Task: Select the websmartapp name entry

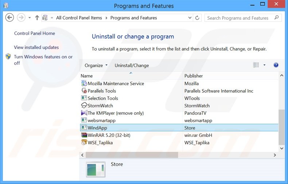Action: click(x=101, y=120)
